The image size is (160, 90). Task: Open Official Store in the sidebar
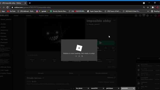pos(6,67)
